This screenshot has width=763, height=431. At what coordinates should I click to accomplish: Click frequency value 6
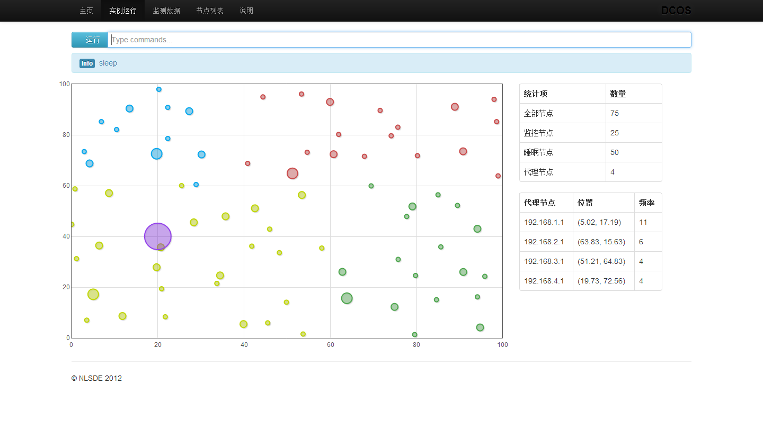point(641,242)
